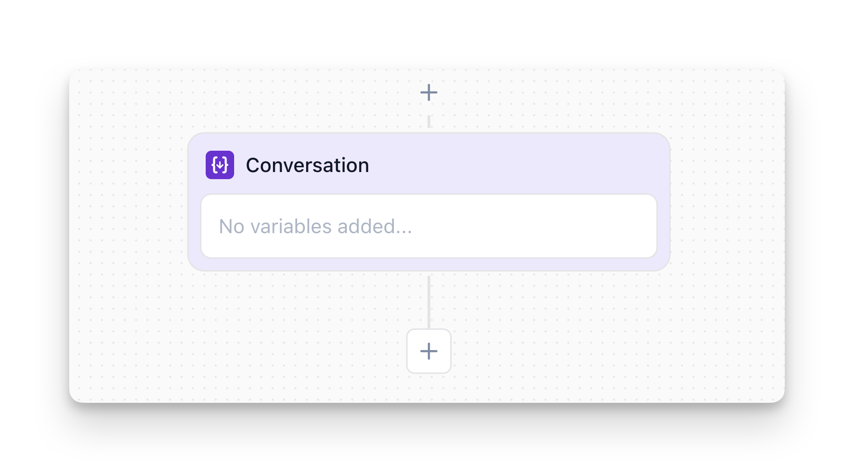Add a step after the Conversation node
The image size is (854, 472).
click(x=428, y=351)
